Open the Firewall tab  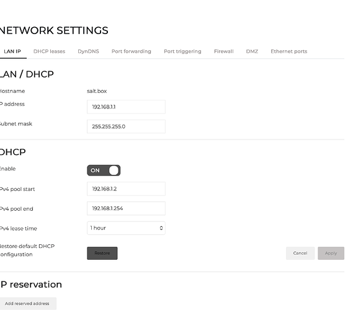click(224, 51)
